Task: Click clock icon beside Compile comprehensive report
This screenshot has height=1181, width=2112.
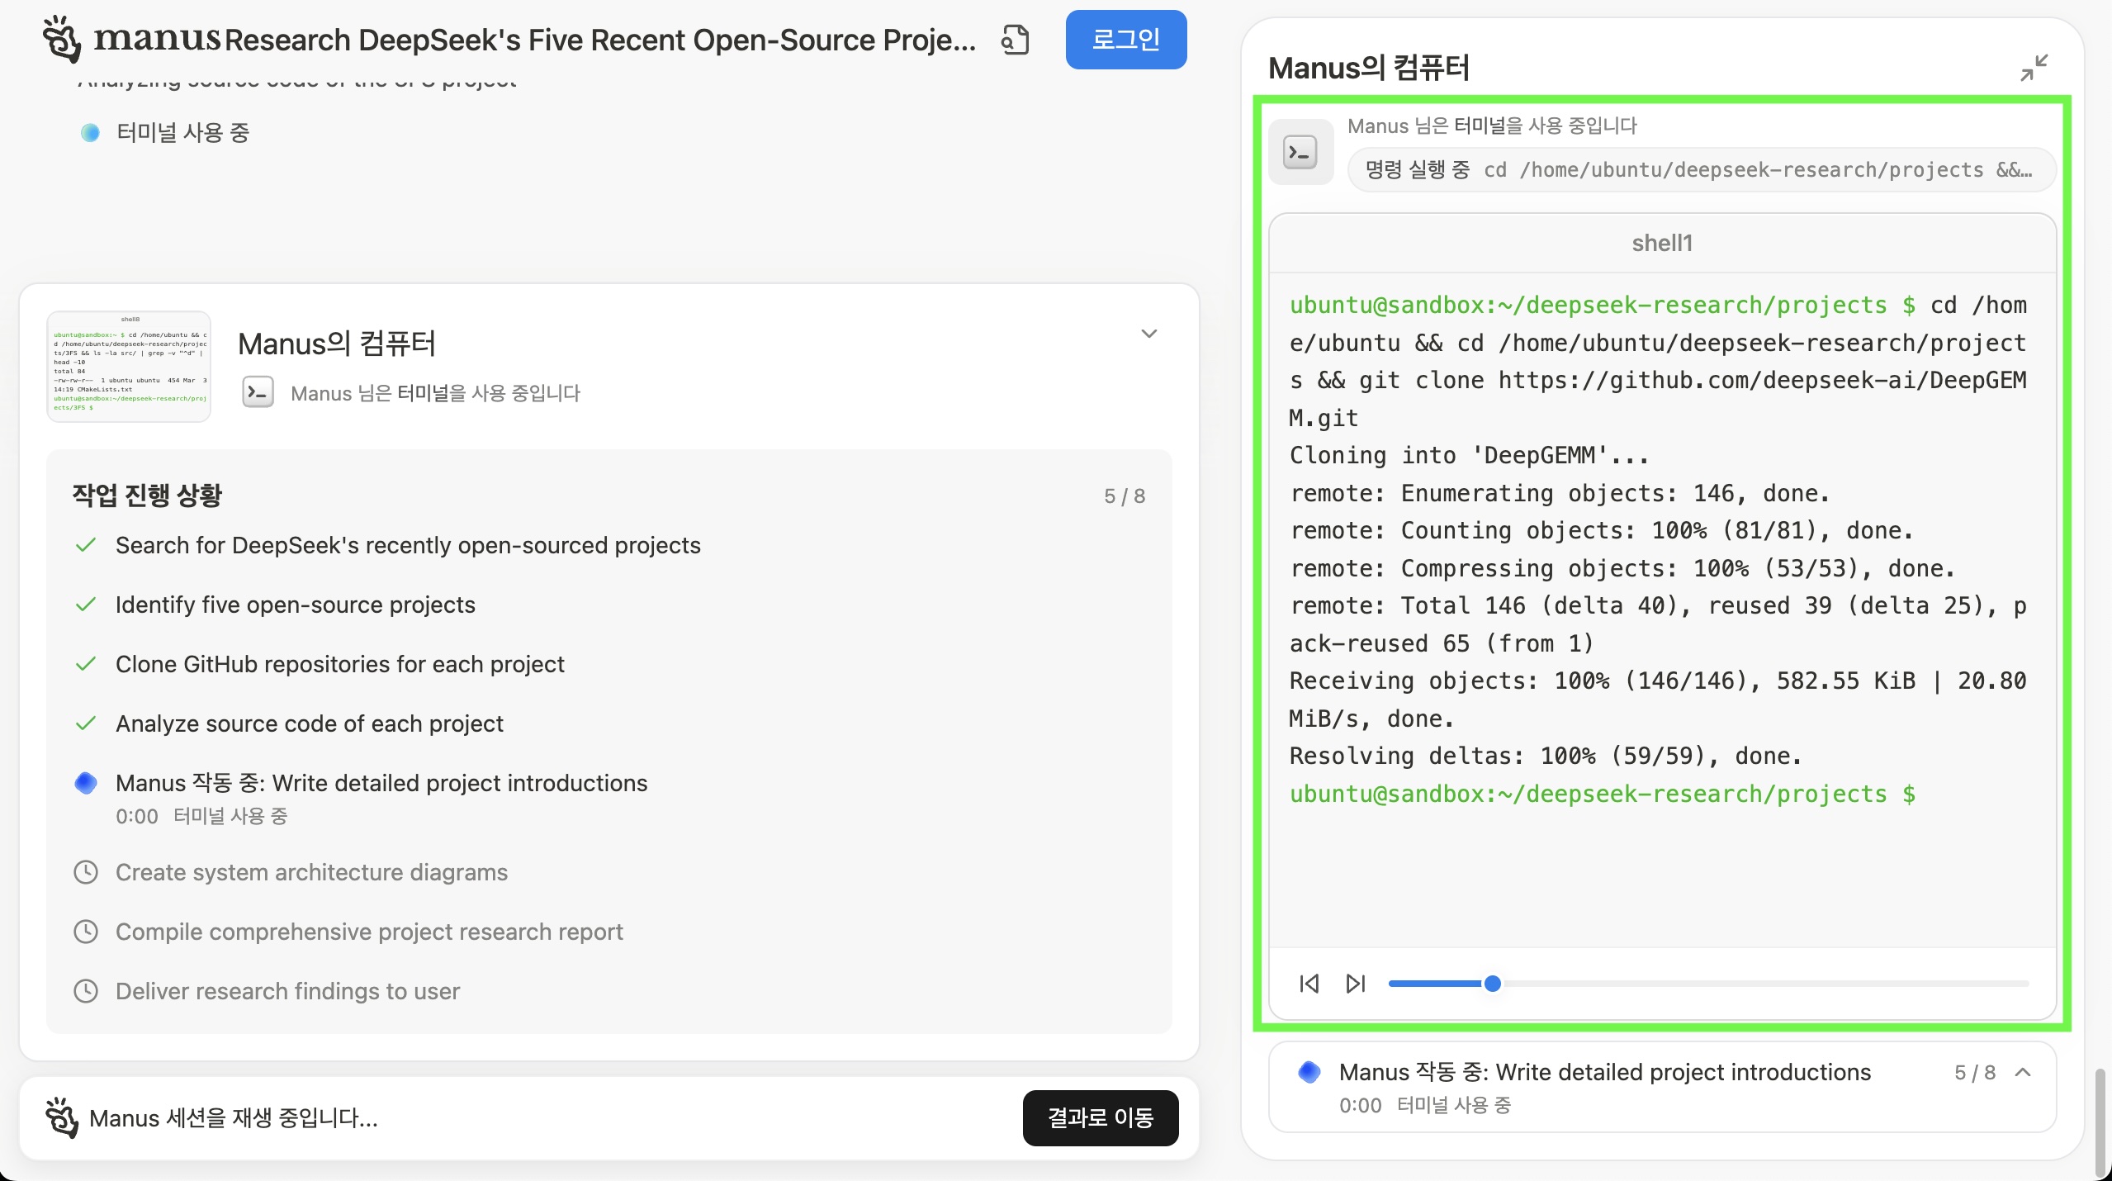Action: click(86, 932)
